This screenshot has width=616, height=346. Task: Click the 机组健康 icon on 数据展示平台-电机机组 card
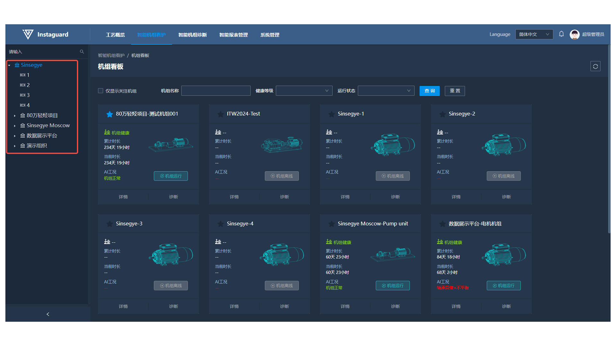[440, 242]
